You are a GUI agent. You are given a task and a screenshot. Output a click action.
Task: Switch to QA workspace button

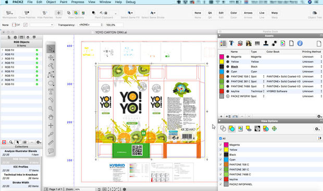(210, 13)
